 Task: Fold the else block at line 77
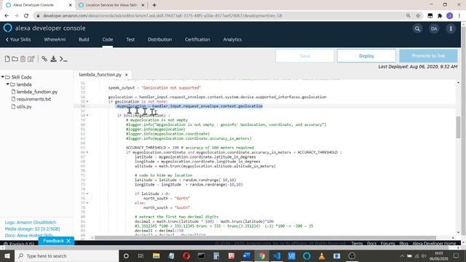point(87,203)
